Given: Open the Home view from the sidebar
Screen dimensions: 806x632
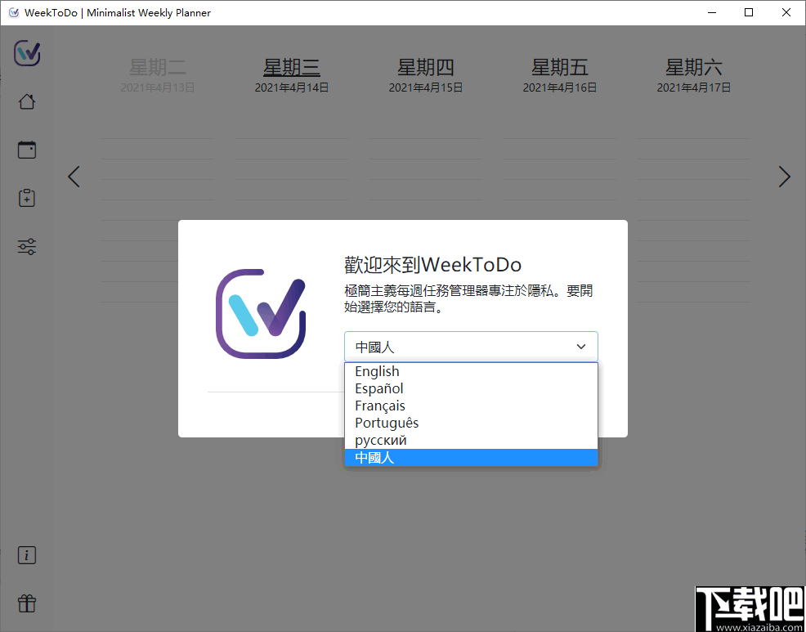Looking at the screenshot, I should coord(26,101).
